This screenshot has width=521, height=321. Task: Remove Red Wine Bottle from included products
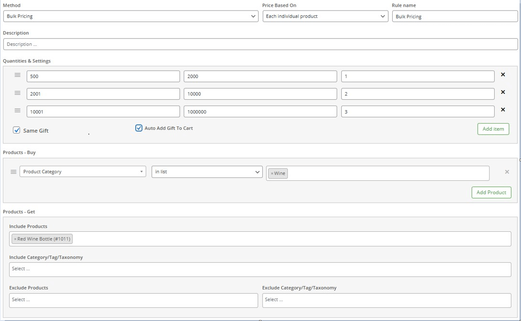[x=15, y=239]
